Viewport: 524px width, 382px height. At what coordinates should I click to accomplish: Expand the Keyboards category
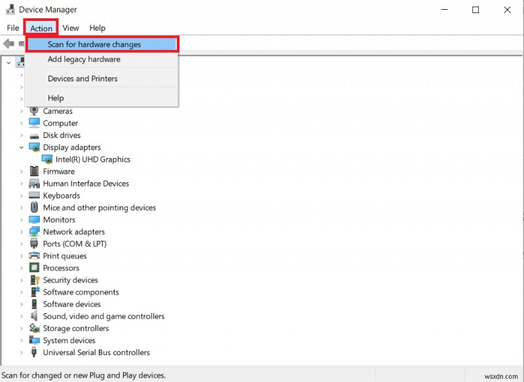(22, 196)
